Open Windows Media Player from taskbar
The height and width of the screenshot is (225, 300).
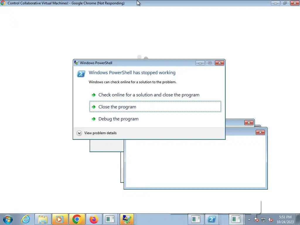(x=60, y=219)
